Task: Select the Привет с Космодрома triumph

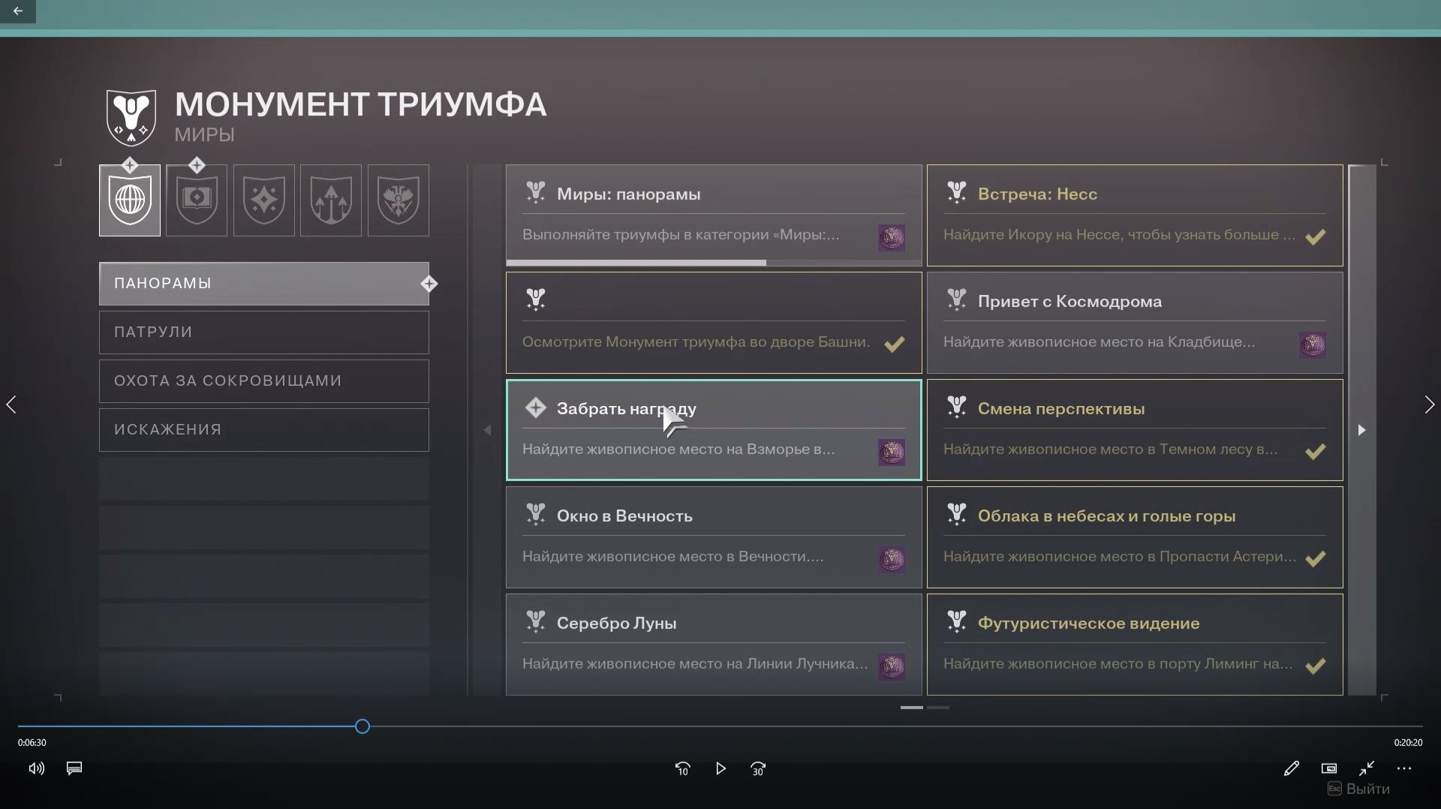Action: (1135, 323)
